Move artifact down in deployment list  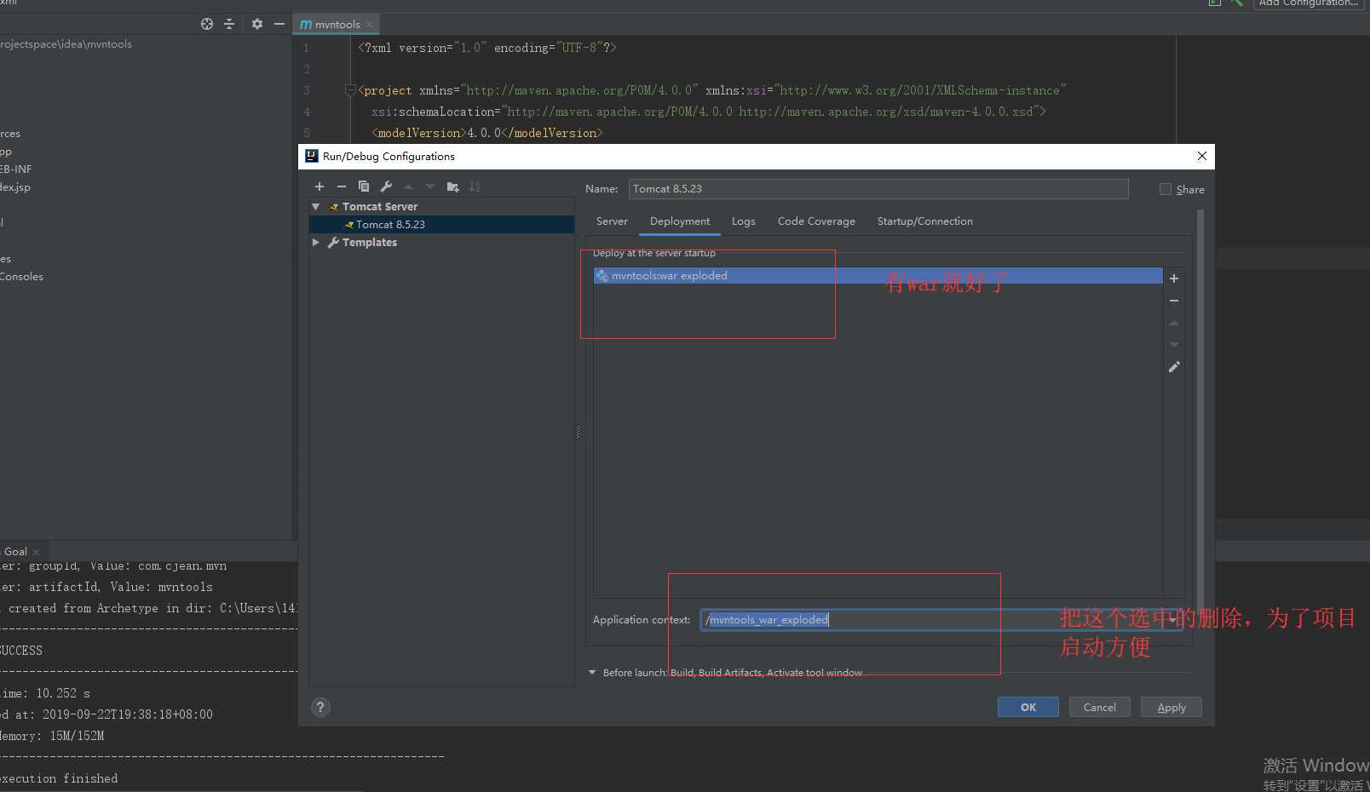click(x=1174, y=345)
